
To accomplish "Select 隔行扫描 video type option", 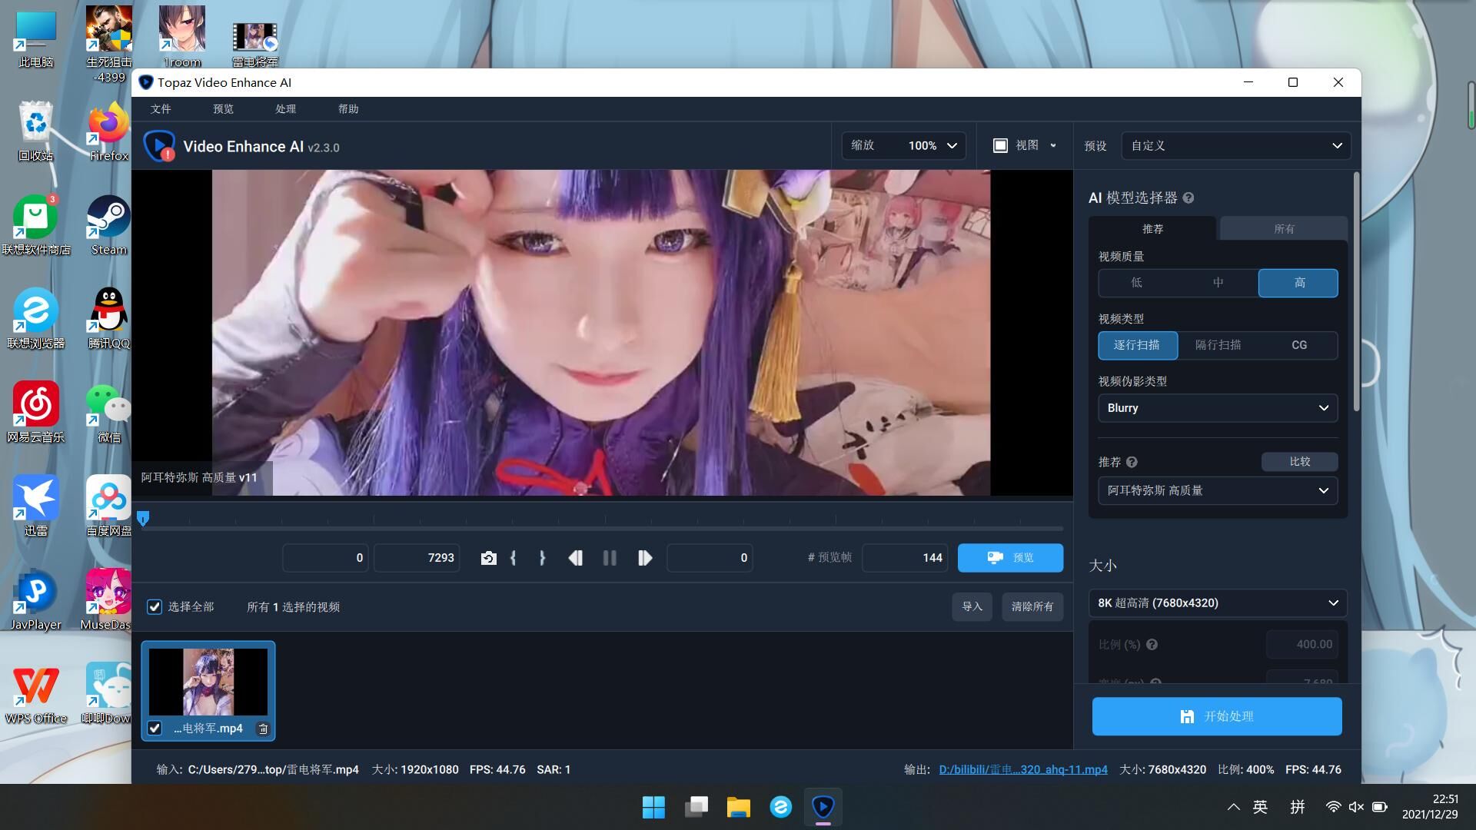I will pos(1218,345).
